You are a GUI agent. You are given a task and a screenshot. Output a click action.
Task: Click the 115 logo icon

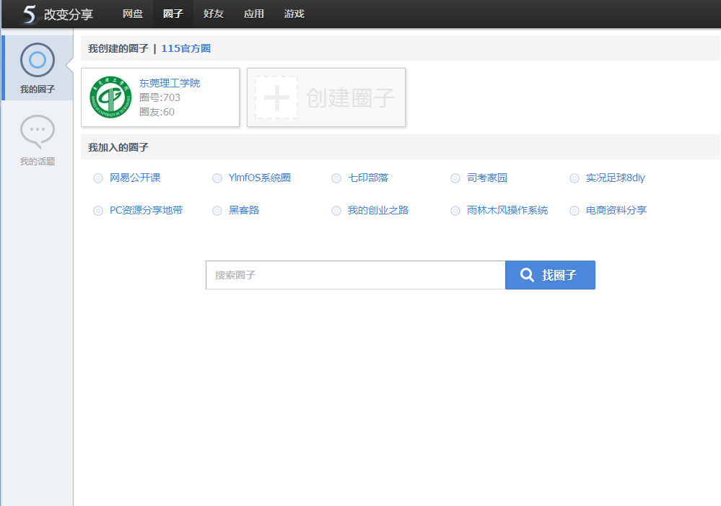point(30,14)
